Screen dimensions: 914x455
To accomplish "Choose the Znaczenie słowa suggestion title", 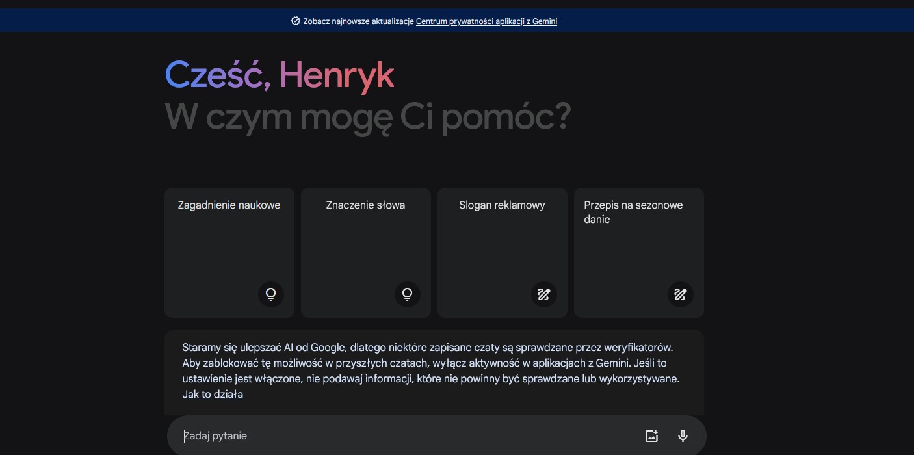I will (365, 205).
